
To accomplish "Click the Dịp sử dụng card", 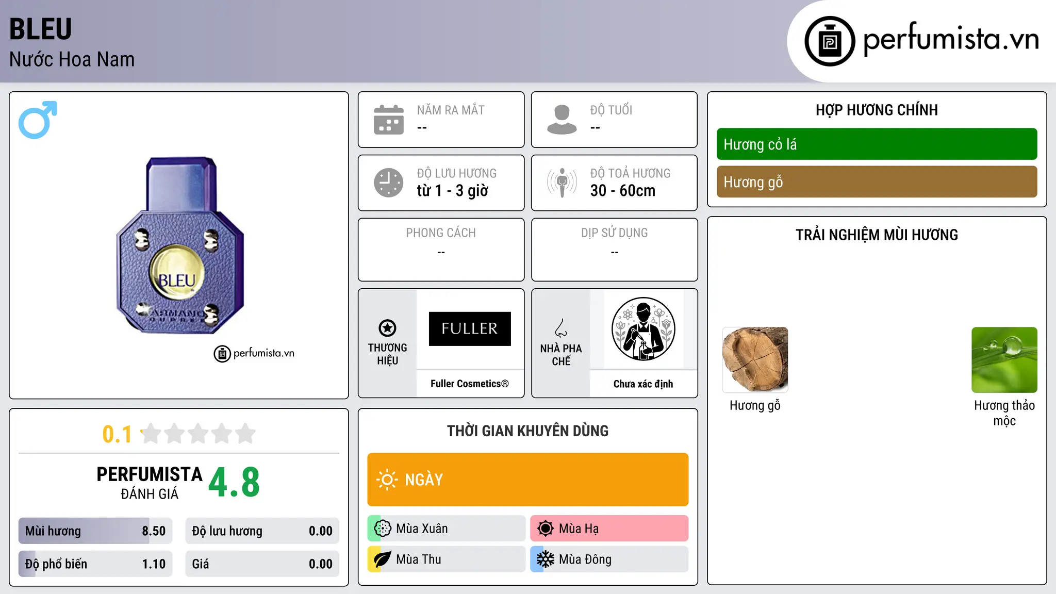I will tap(615, 250).
